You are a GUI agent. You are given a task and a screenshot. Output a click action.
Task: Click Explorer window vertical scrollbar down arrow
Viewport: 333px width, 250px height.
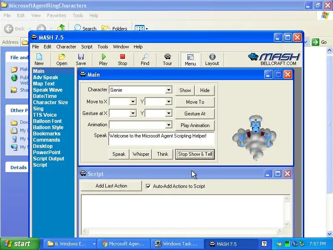pyautogui.click(x=329, y=234)
